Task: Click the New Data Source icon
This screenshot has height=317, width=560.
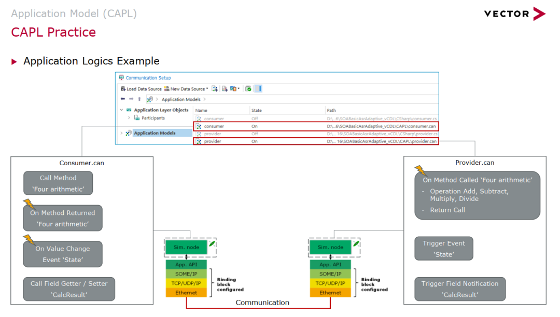Action: 167,89
